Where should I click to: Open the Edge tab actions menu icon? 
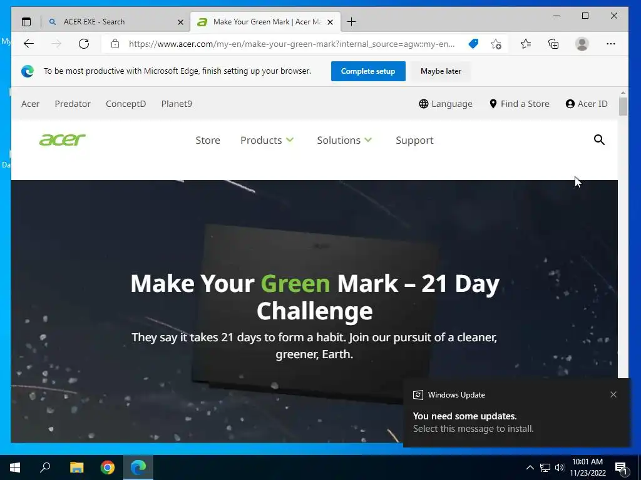(x=26, y=22)
